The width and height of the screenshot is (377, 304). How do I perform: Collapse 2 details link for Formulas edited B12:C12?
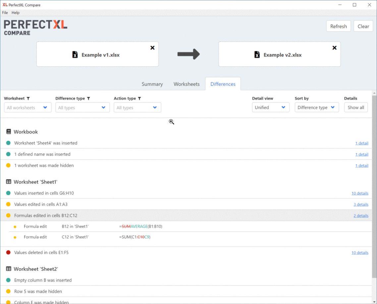coord(361,216)
